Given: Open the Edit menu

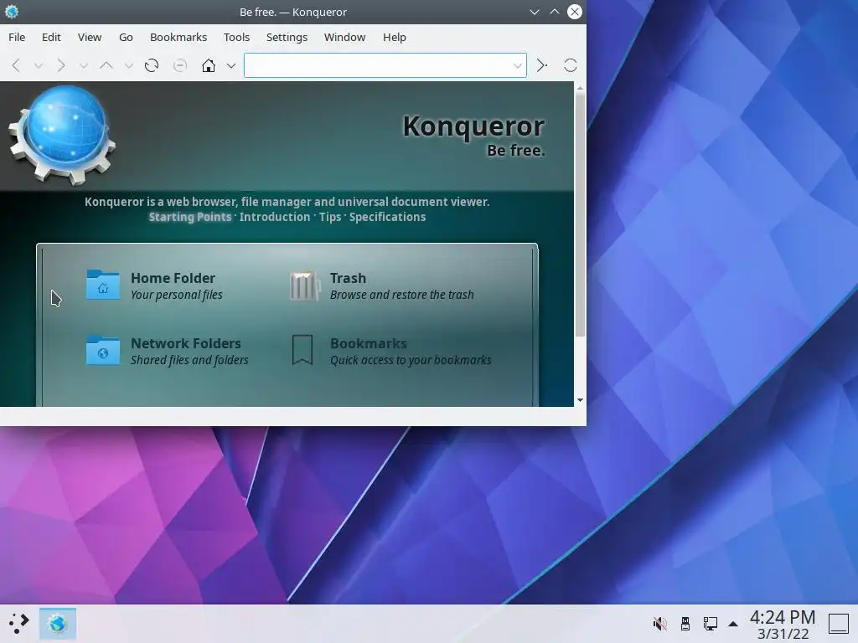Looking at the screenshot, I should point(51,37).
